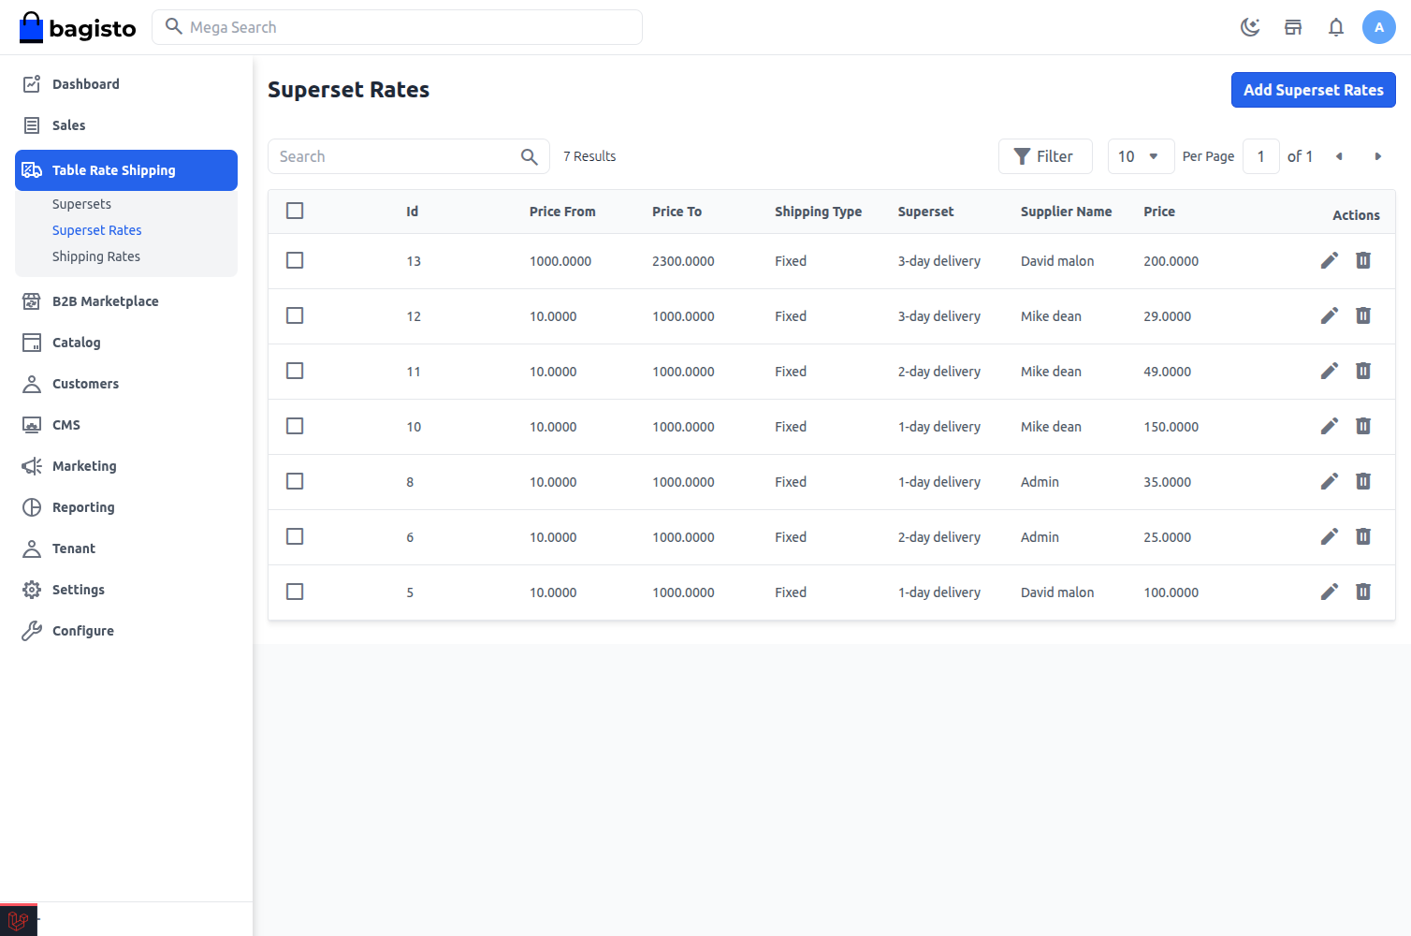
Task: Check the checkbox for row with Id 12
Action: [295, 315]
